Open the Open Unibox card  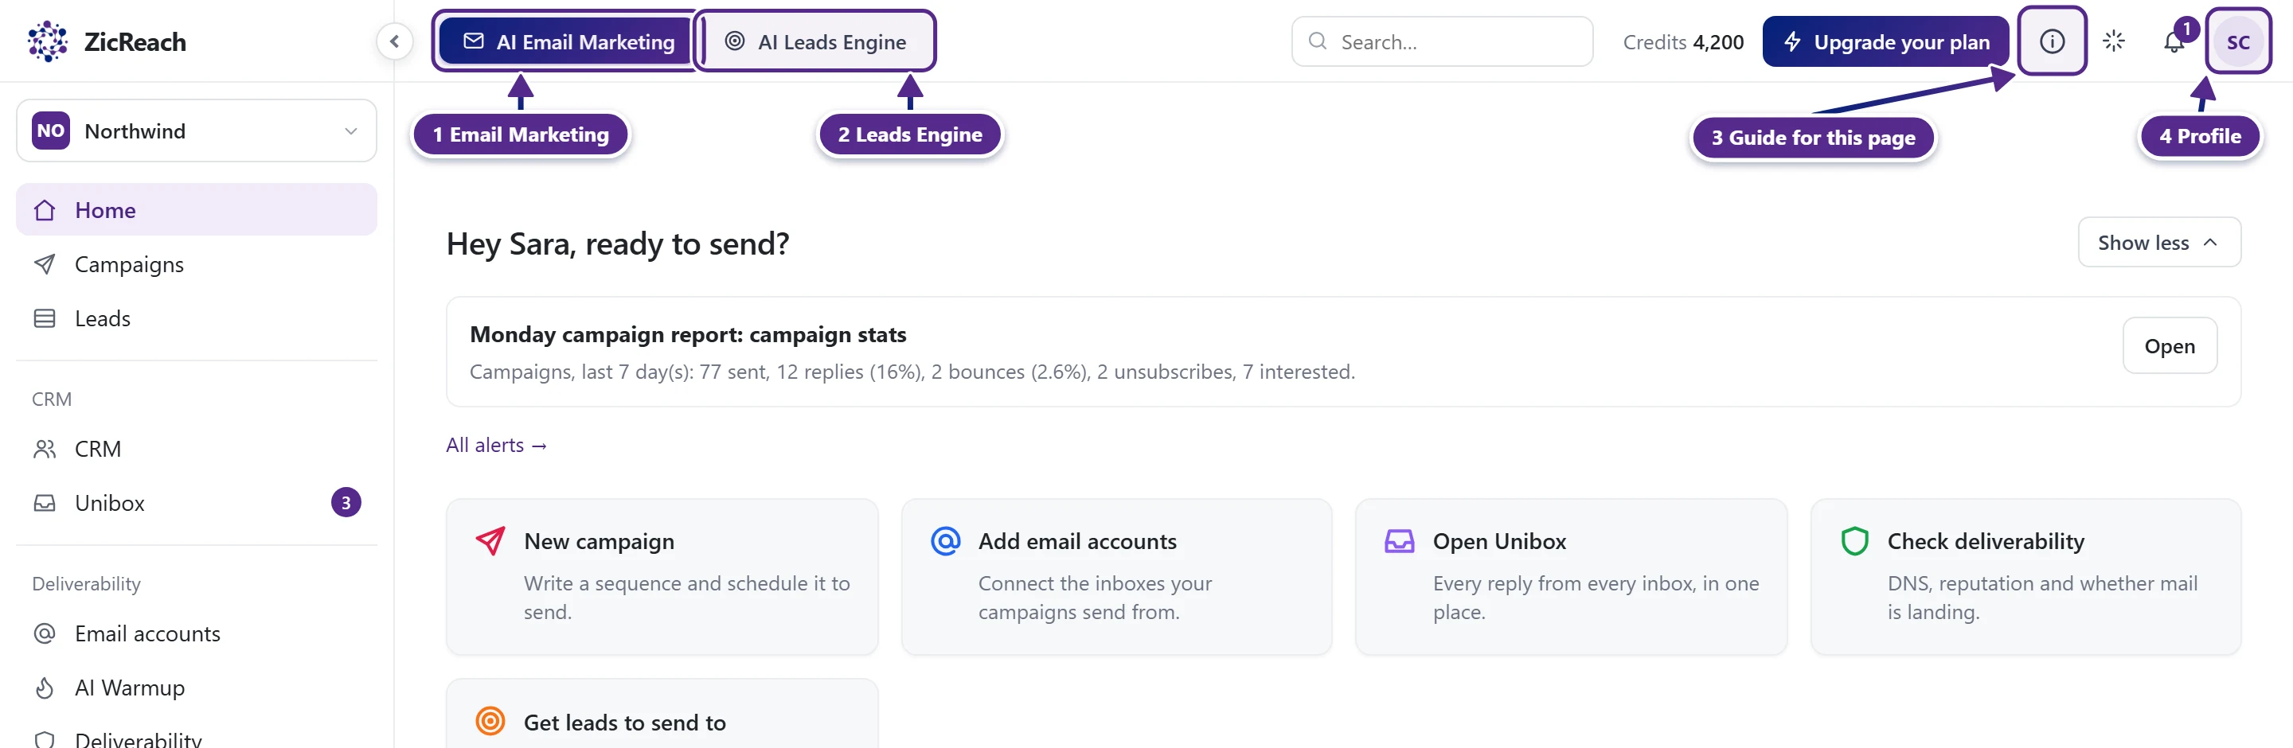1571,576
